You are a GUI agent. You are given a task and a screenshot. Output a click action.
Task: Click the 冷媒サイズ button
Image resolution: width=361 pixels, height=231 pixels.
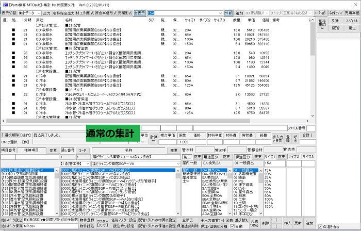click(335, 13)
